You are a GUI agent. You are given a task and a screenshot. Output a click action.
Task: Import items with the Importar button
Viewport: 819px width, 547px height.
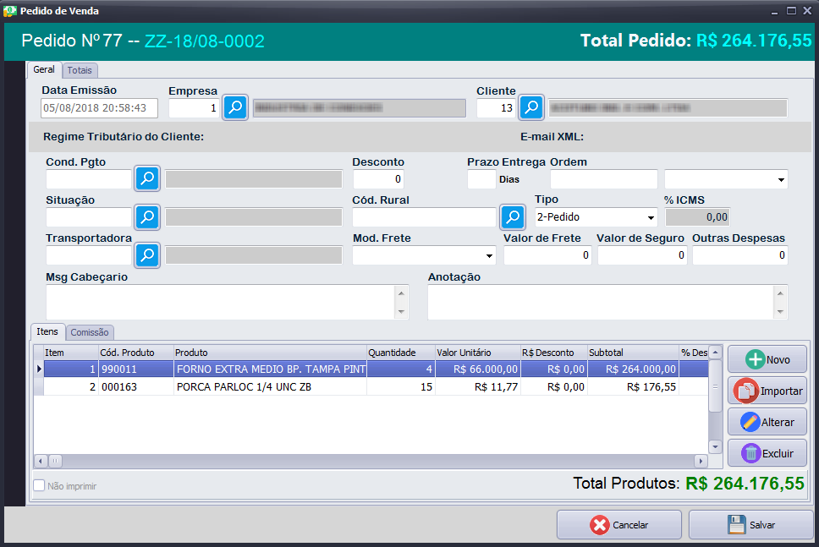pos(767,391)
